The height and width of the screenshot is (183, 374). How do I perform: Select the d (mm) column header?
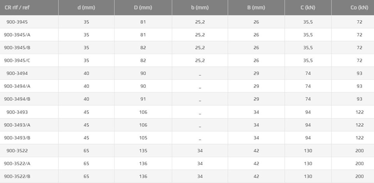click(x=86, y=7)
